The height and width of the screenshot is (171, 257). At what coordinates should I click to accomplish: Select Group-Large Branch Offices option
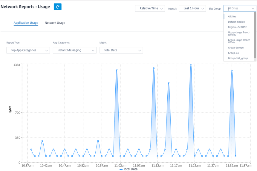click(239, 33)
